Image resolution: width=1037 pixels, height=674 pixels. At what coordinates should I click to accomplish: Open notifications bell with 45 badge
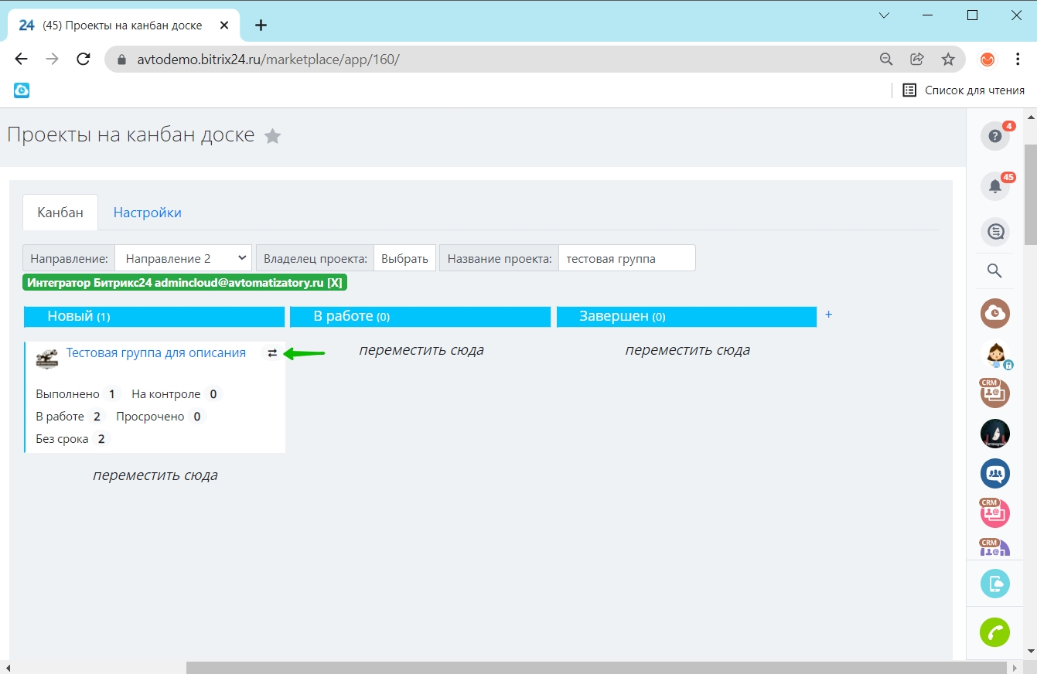994,186
